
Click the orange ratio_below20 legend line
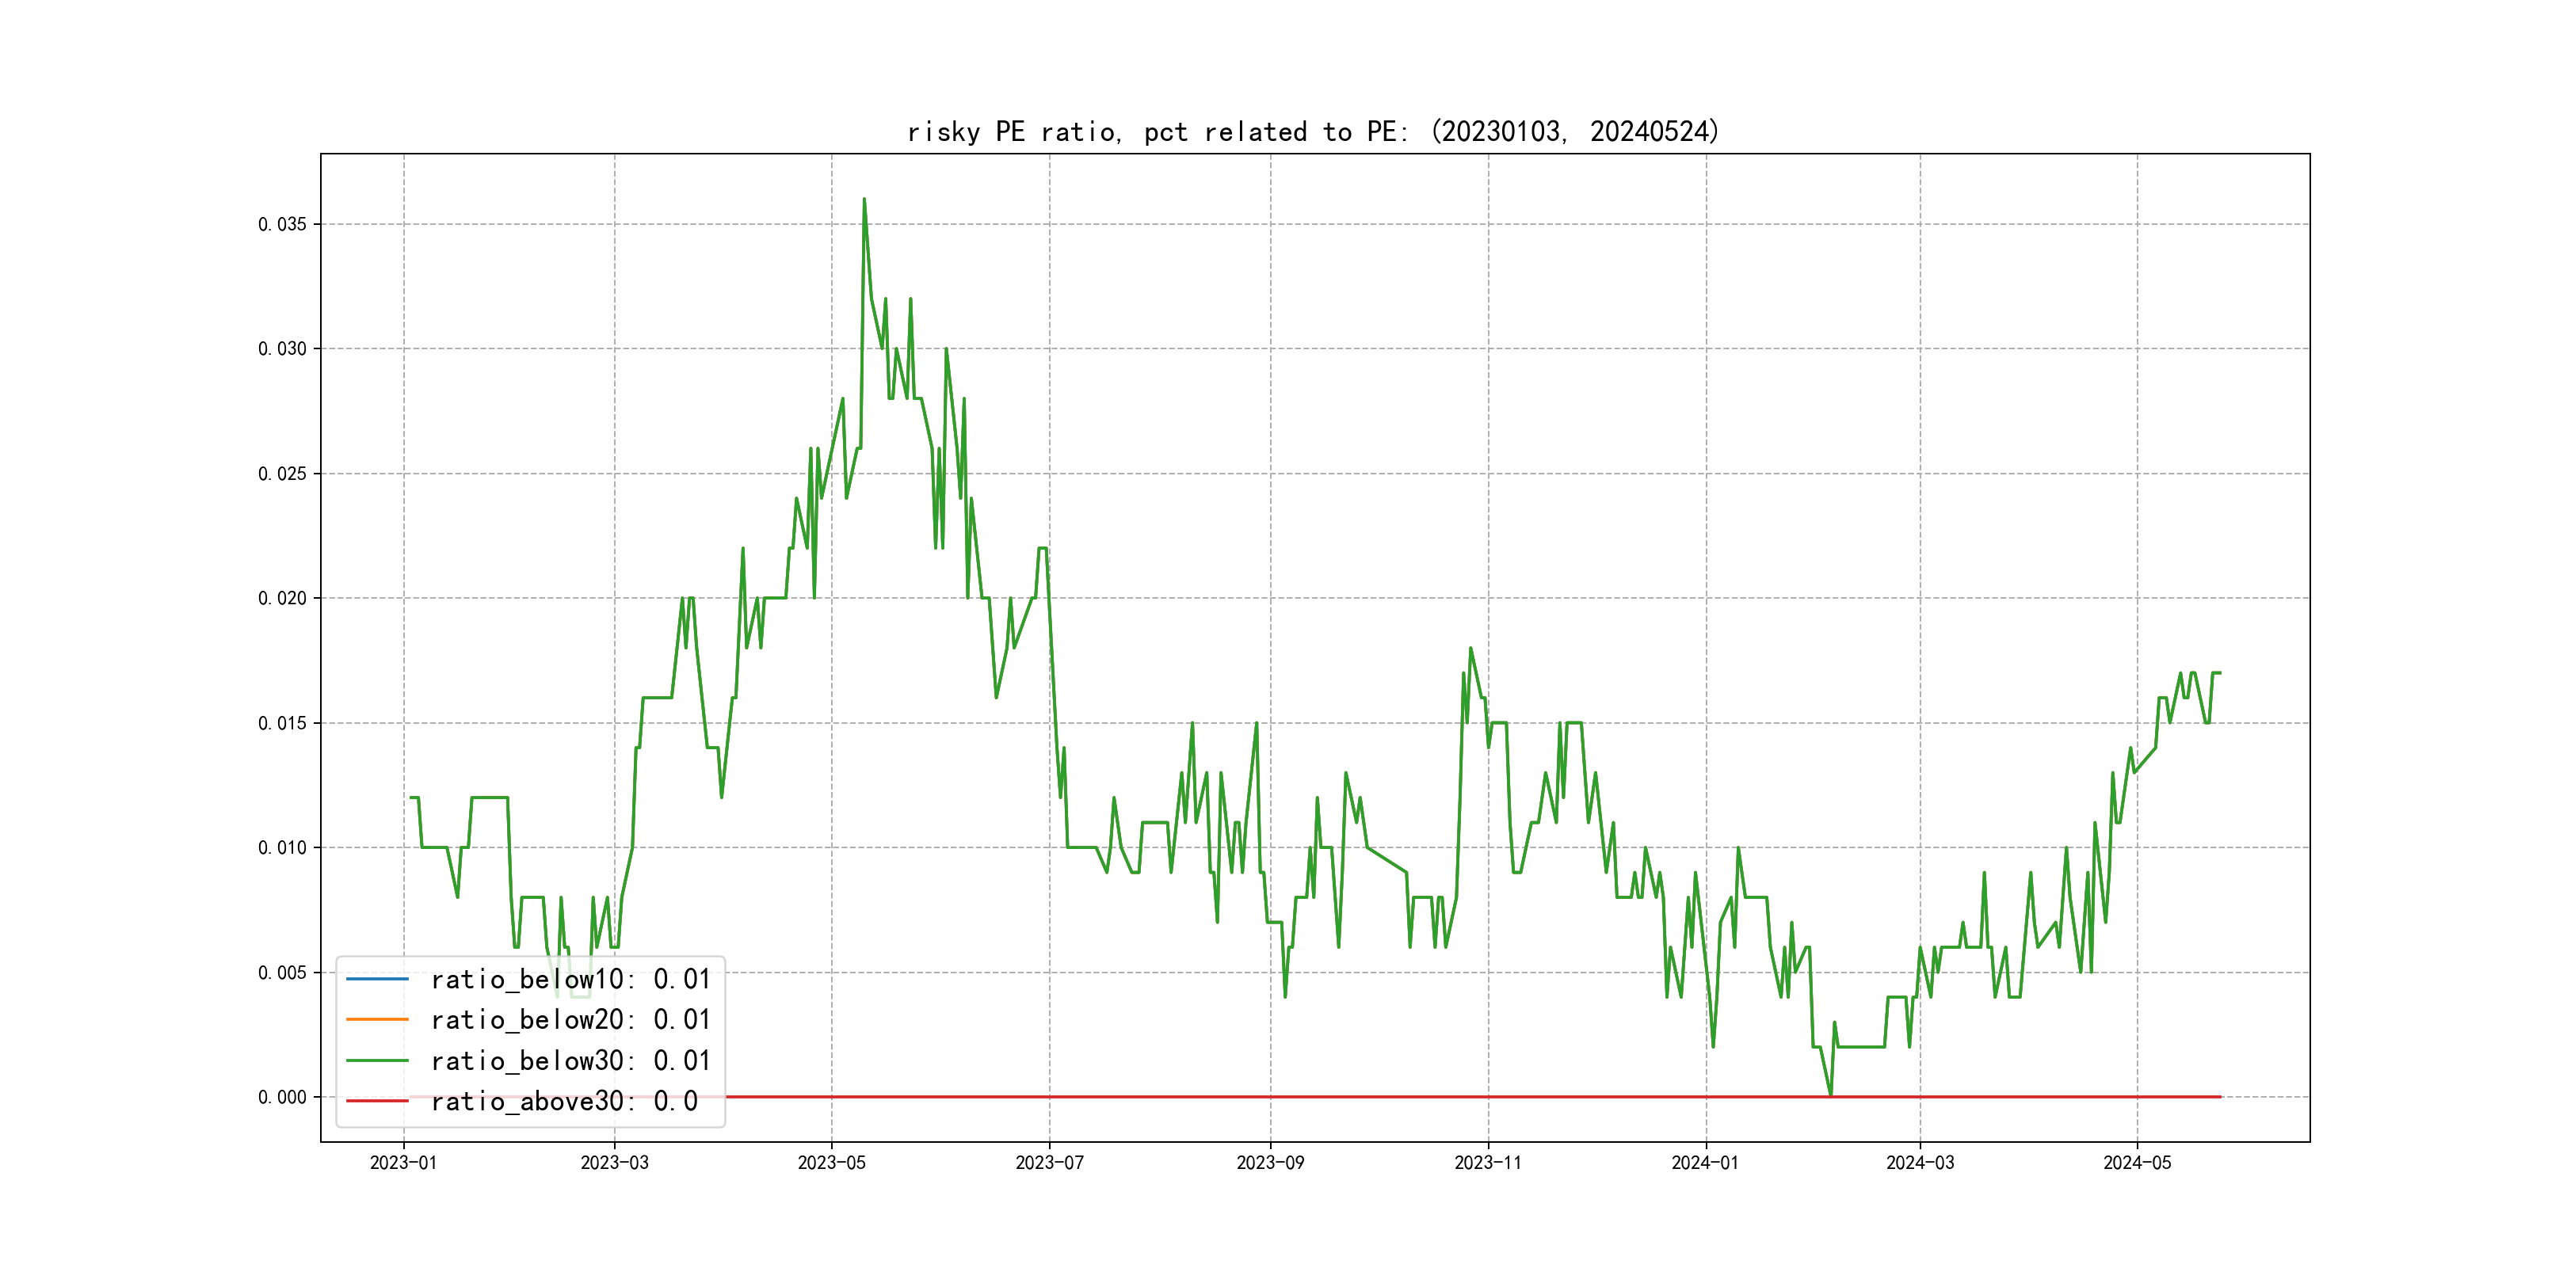pos(376,1020)
